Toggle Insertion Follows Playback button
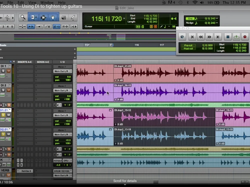The width and height of the screenshot is (250, 187). [74, 26]
